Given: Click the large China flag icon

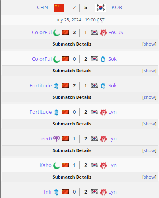Looking at the screenshot, I should click(x=59, y=8).
